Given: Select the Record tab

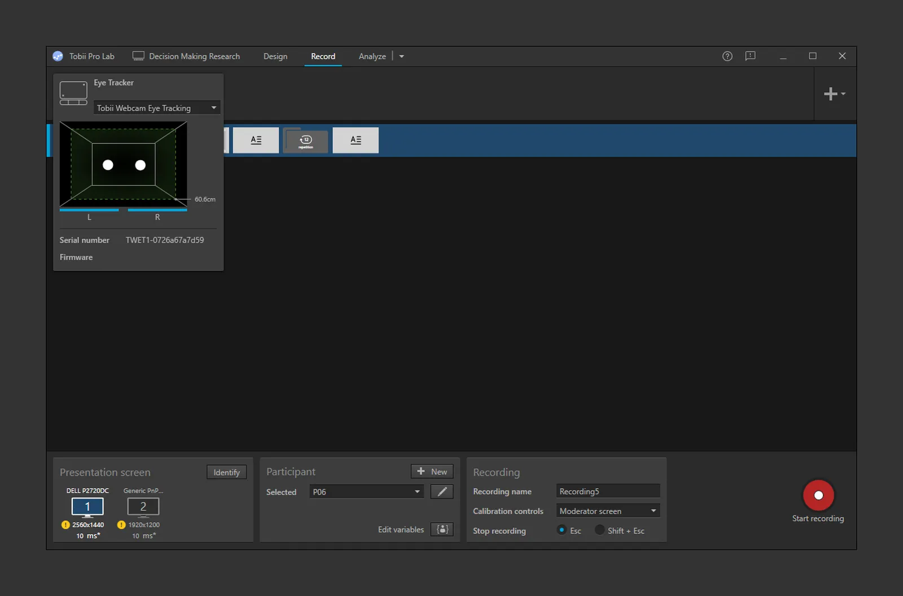Looking at the screenshot, I should coord(323,56).
